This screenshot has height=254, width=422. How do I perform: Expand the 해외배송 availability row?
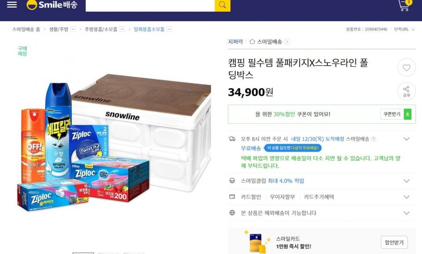[x=407, y=213]
